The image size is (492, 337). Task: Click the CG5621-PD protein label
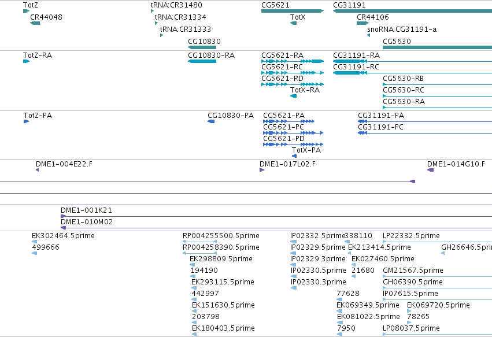[x=284, y=139]
